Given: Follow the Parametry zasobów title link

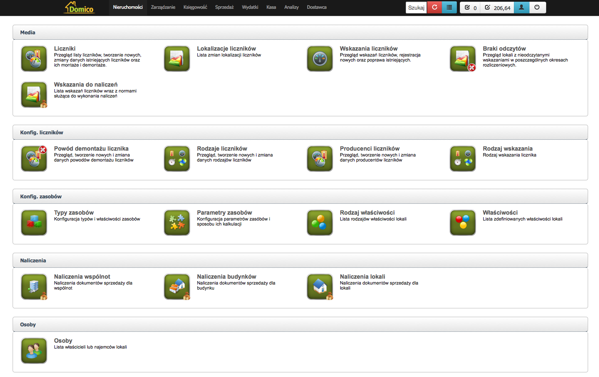Looking at the screenshot, I should [x=225, y=213].
